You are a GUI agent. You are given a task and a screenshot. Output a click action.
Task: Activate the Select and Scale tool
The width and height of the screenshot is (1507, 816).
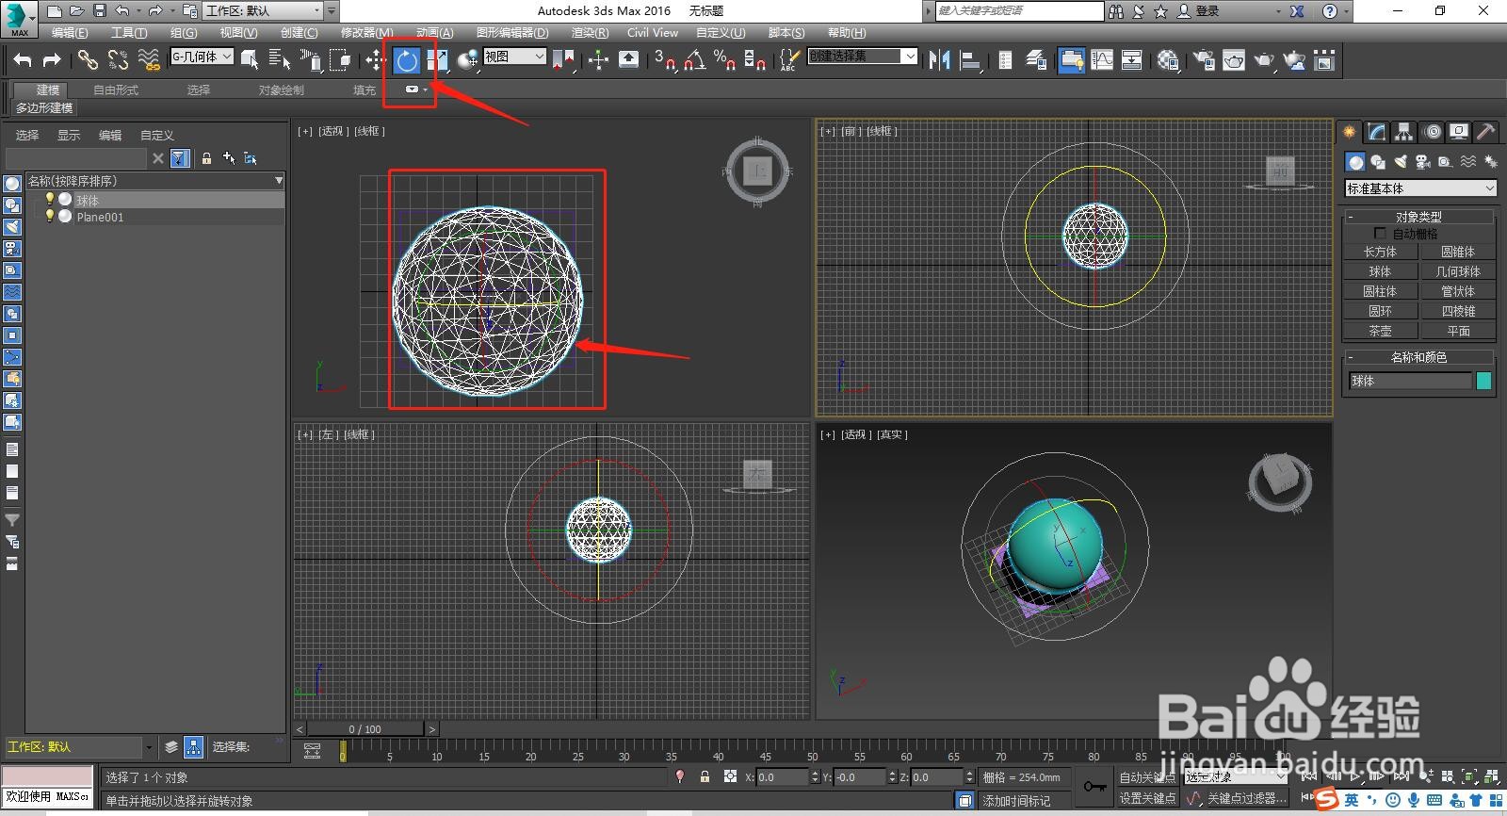point(436,60)
